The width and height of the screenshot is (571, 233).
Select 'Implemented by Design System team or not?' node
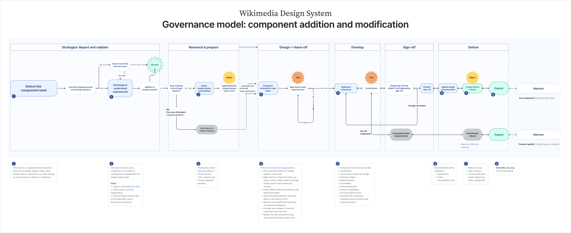pyautogui.click(x=229, y=88)
